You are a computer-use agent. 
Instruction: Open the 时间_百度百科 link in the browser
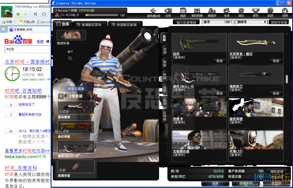[21, 168]
